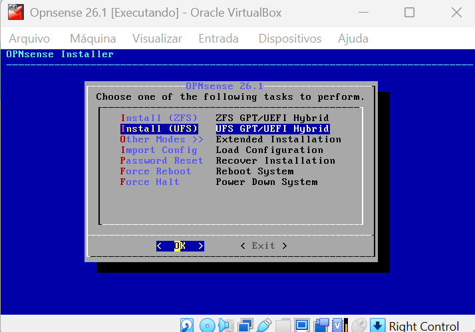Click the keyboard capture arrow icon
This screenshot has height=332, width=475.
point(377,325)
